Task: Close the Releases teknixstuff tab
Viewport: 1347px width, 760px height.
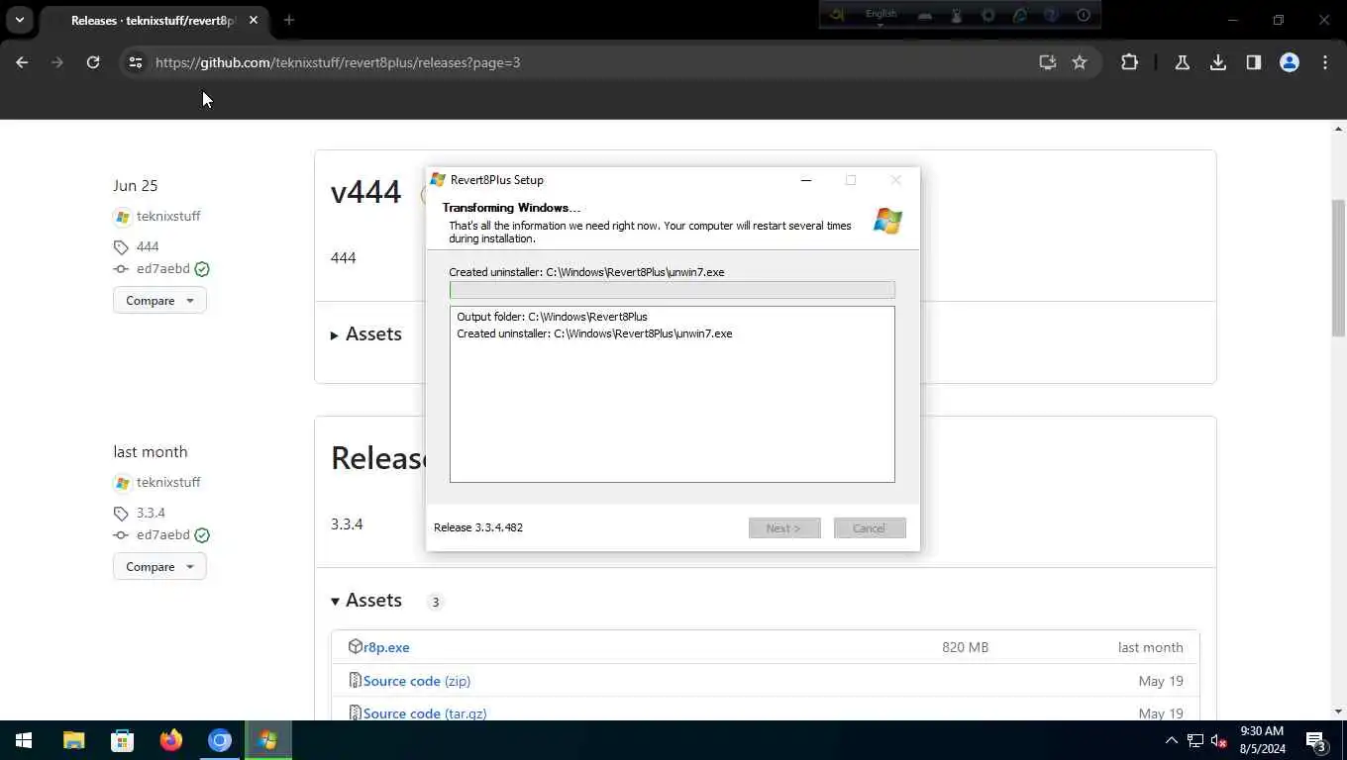Action: (x=254, y=20)
